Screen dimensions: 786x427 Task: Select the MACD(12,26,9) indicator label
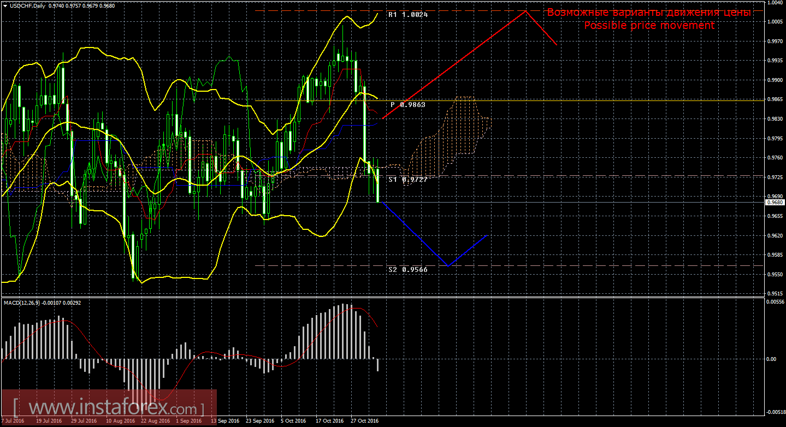click(22, 302)
